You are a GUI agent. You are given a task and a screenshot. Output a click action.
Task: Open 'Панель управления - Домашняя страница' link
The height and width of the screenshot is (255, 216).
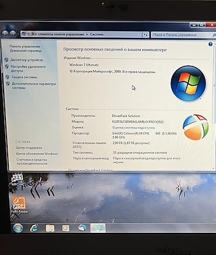tap(26, 48)
